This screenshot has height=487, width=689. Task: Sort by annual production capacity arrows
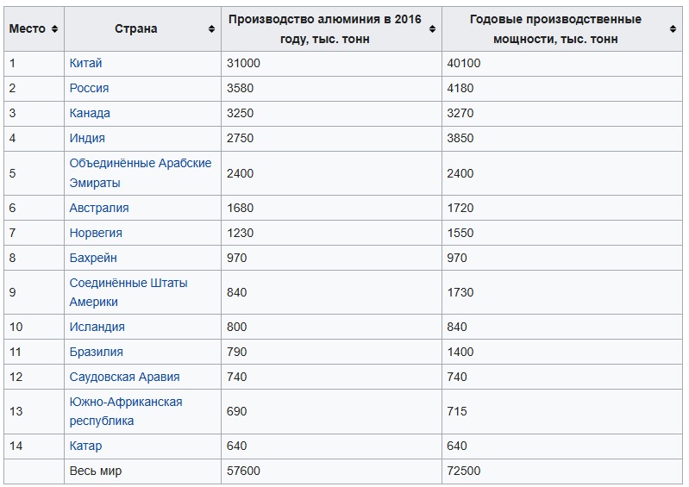pyautogui.click(x=673, y=29)
